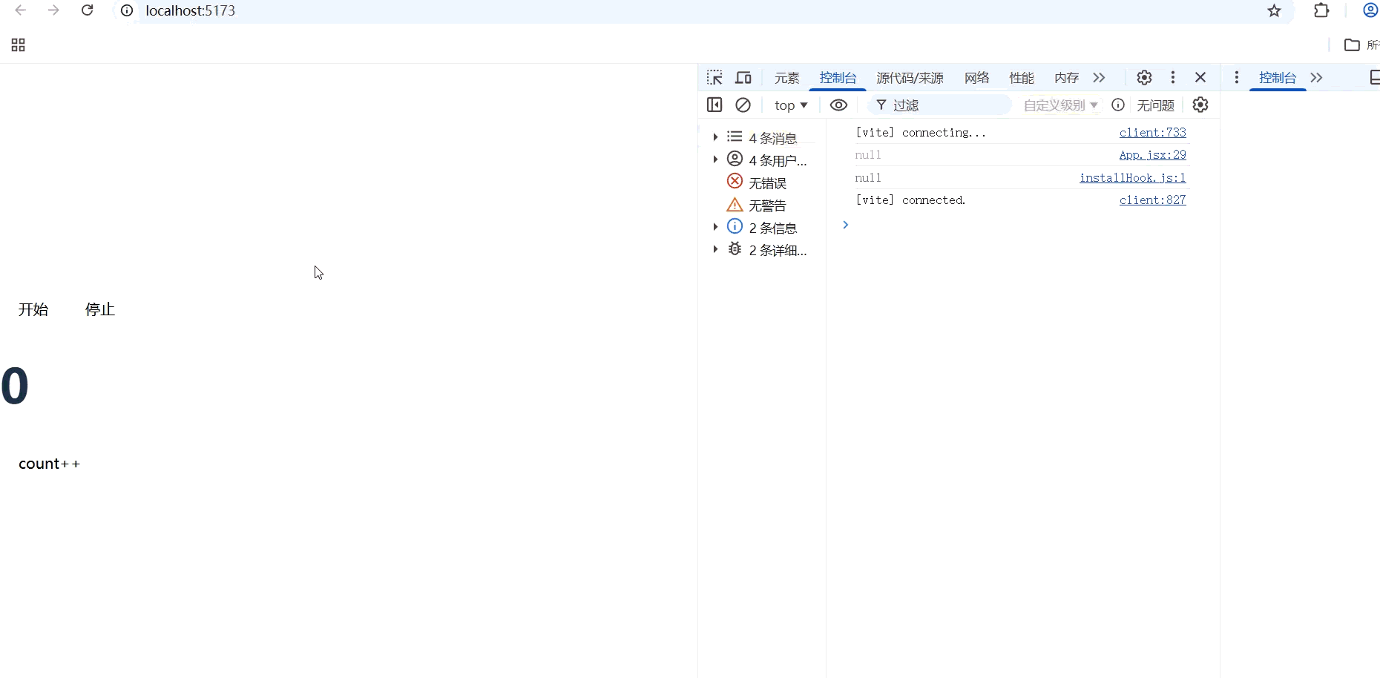Open DevTools settings gear
This screenshot has height=678, width=1380.
(x=1143, y=77)
